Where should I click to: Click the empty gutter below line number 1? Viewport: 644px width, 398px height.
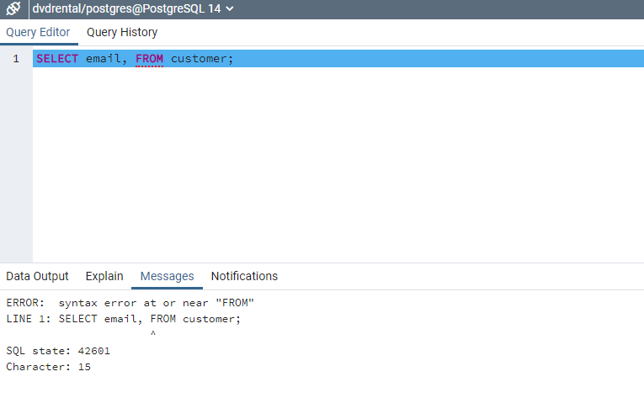pyautogui.click(x=16, y=168)
